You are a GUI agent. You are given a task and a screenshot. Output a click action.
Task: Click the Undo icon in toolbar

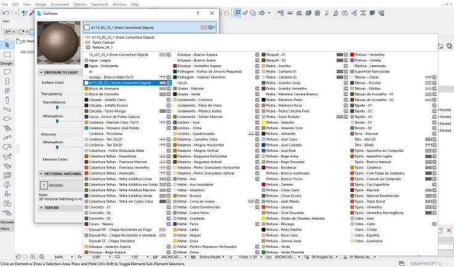coord(6,13)
